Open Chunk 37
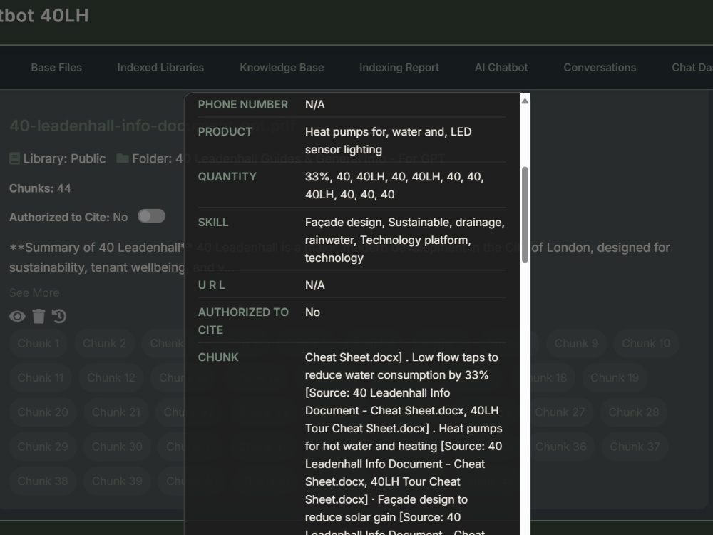The height and width of the screenshot is (535, 713). tap(635, 447)
